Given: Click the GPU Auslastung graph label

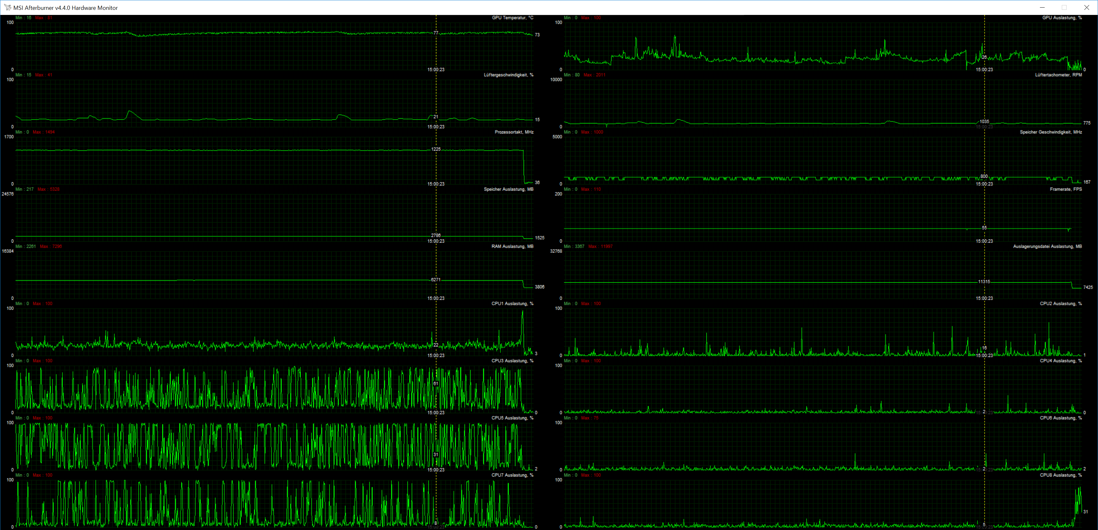Looking at the screenshot, I should click(x=1062, y=18).
